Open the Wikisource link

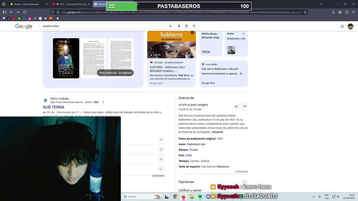[223, 167]
